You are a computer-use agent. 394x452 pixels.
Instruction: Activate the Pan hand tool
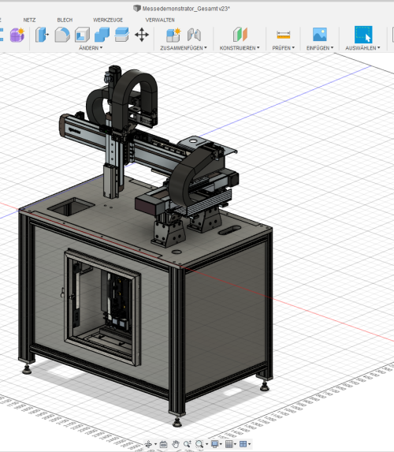pos(176,444)
